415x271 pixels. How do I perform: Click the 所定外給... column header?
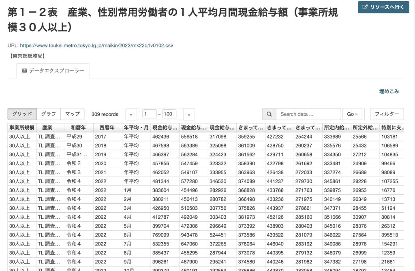click(x=365, y=128)
